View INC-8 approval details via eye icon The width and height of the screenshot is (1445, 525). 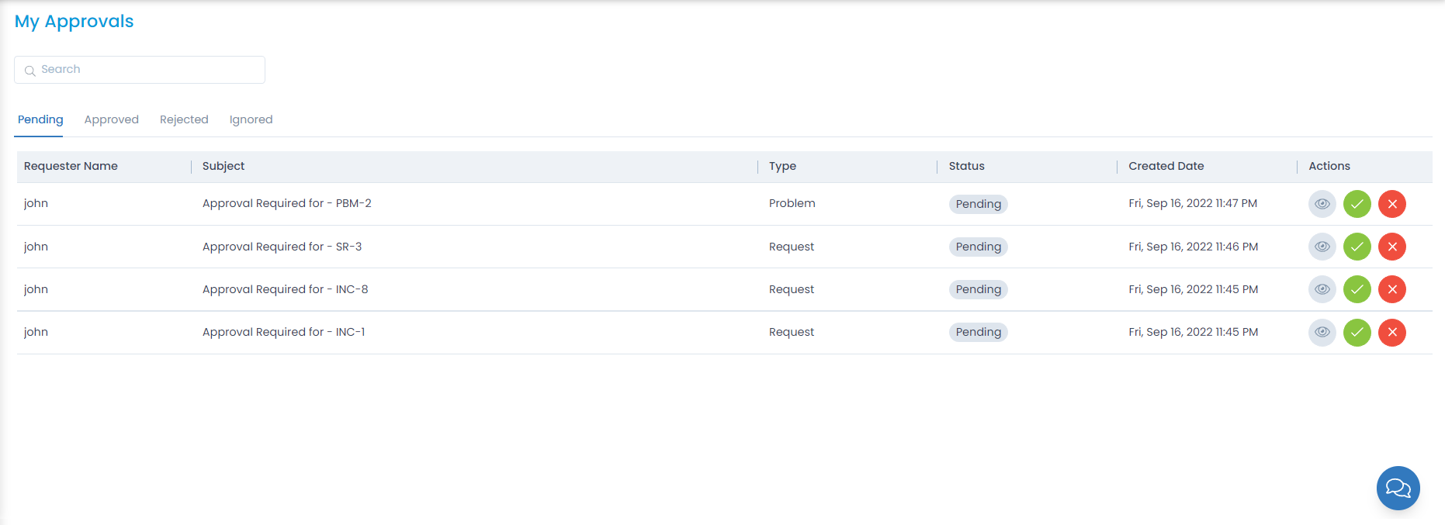(1322, 289)
